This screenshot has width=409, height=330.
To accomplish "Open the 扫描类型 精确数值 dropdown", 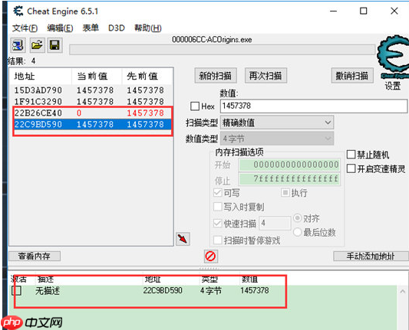I will 277,123.
